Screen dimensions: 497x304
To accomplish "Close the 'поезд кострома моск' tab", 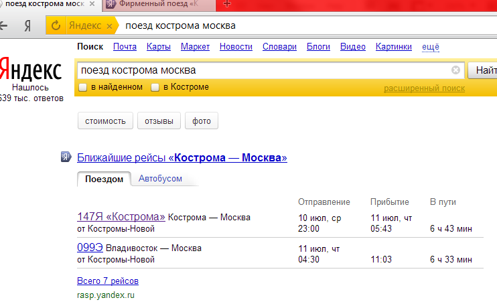I will pos(92,4).
